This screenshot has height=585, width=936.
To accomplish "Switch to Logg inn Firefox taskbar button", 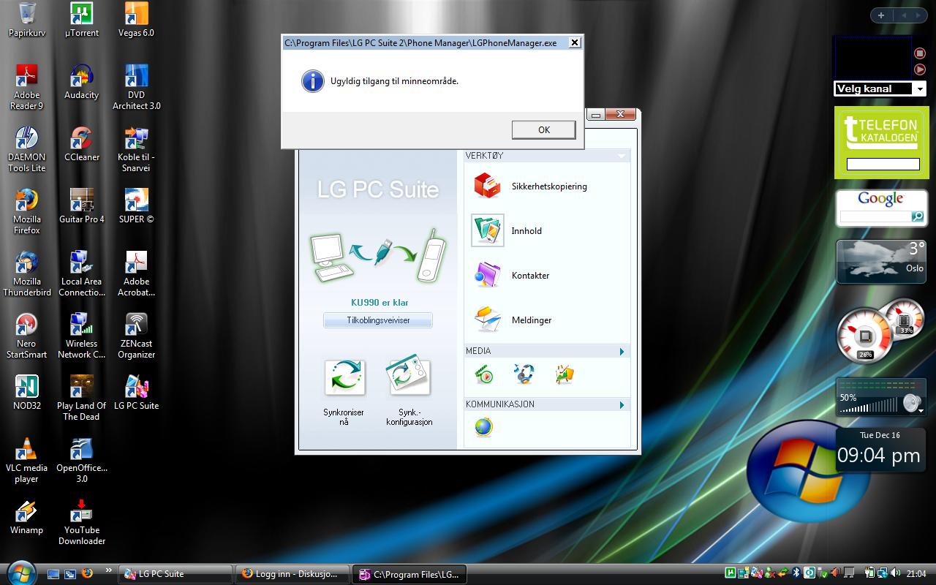I will coord(292,574).
